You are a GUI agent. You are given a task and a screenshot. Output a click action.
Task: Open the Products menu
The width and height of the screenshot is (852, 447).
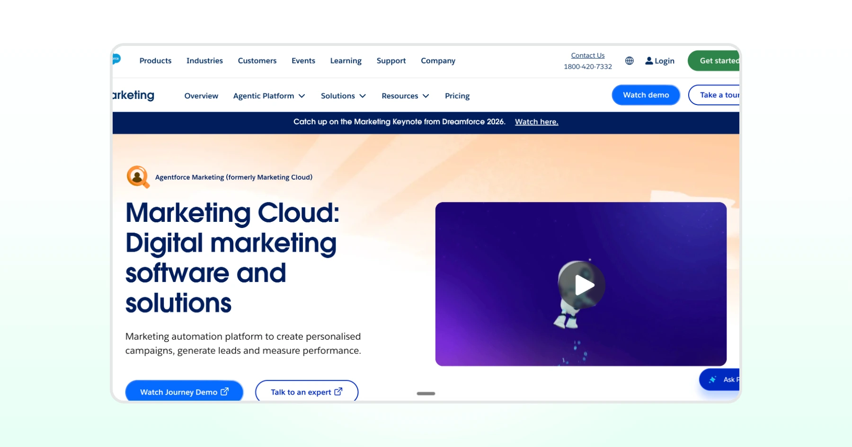(x=155, y=61)
